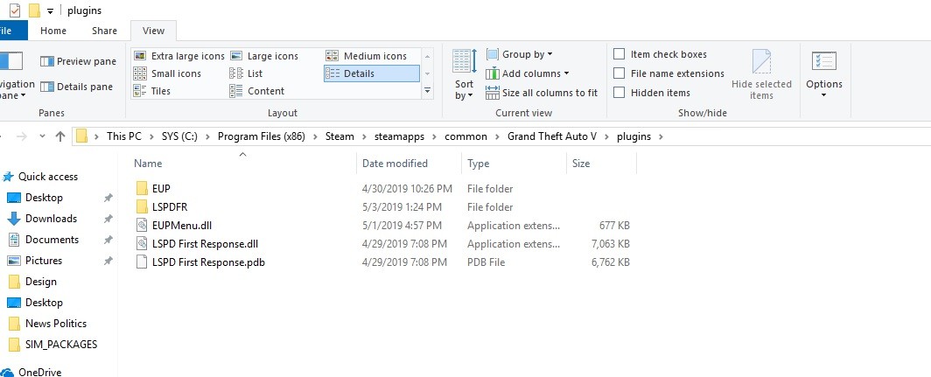
Task: Select the View ribbon tab
Action: point(154,31)
